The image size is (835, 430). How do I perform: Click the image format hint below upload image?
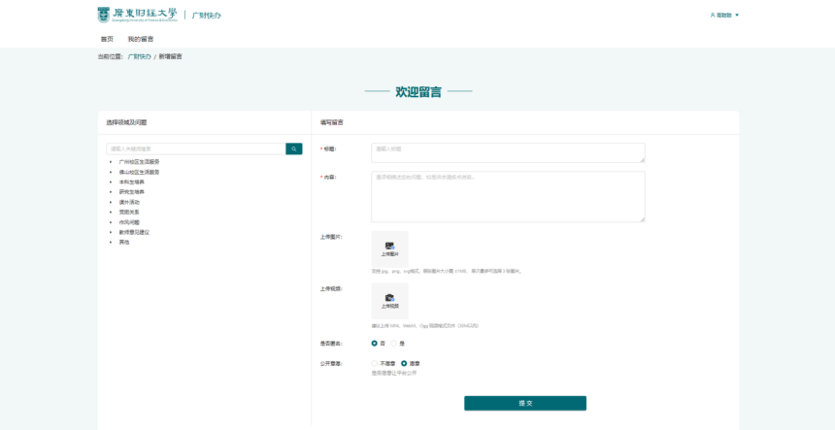448,272
